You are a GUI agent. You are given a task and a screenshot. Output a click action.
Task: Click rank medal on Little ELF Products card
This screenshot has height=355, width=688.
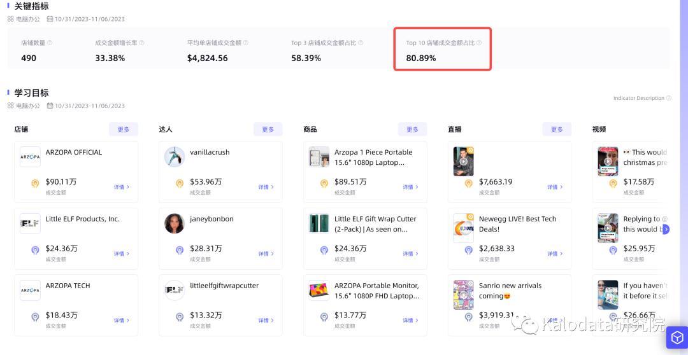tap(35, 250)
